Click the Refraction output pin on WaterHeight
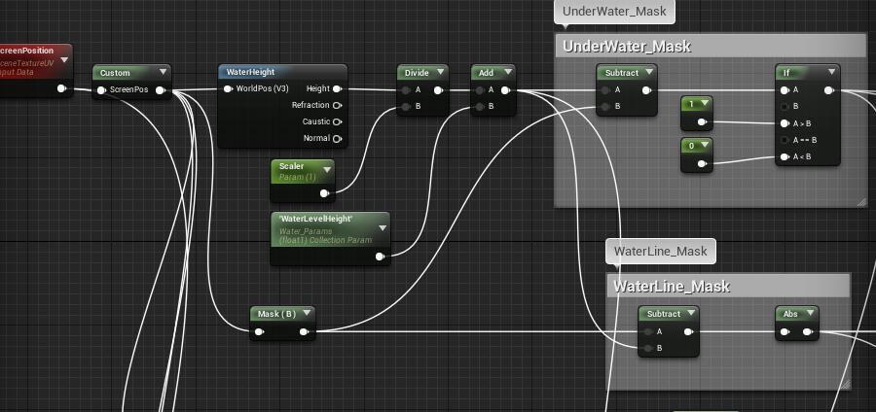Screen dimensions: 876x412 338,105
